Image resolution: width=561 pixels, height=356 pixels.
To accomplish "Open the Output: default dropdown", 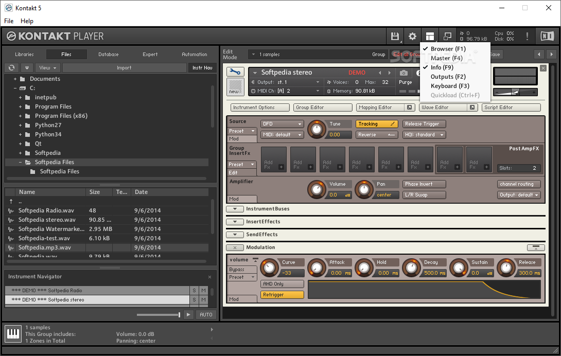I will (519, 194).
